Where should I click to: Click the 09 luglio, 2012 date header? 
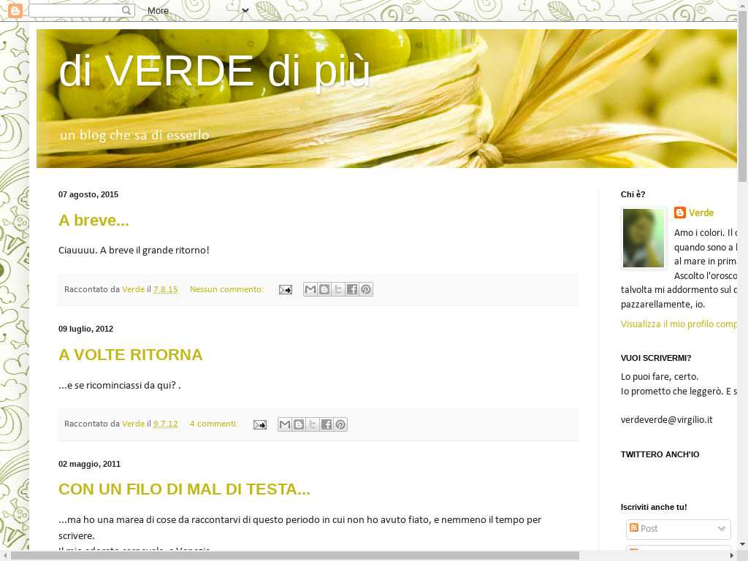click(85, 329)
